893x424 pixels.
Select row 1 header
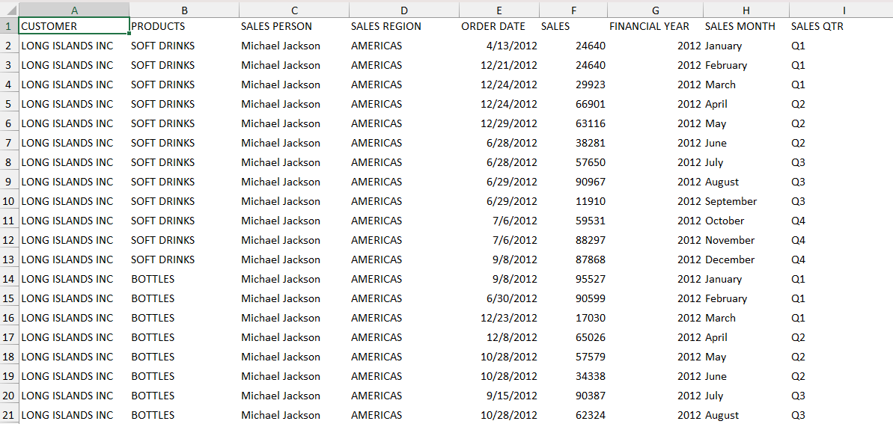point(9,26)
